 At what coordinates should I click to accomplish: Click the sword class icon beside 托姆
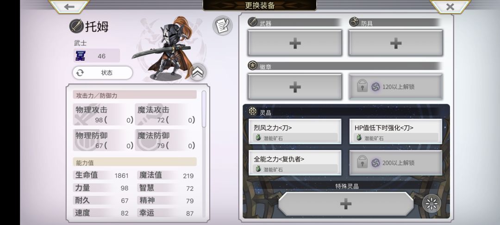(x=76, y=26)
